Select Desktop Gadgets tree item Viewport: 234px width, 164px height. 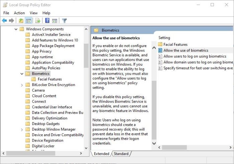coord(46,124)
